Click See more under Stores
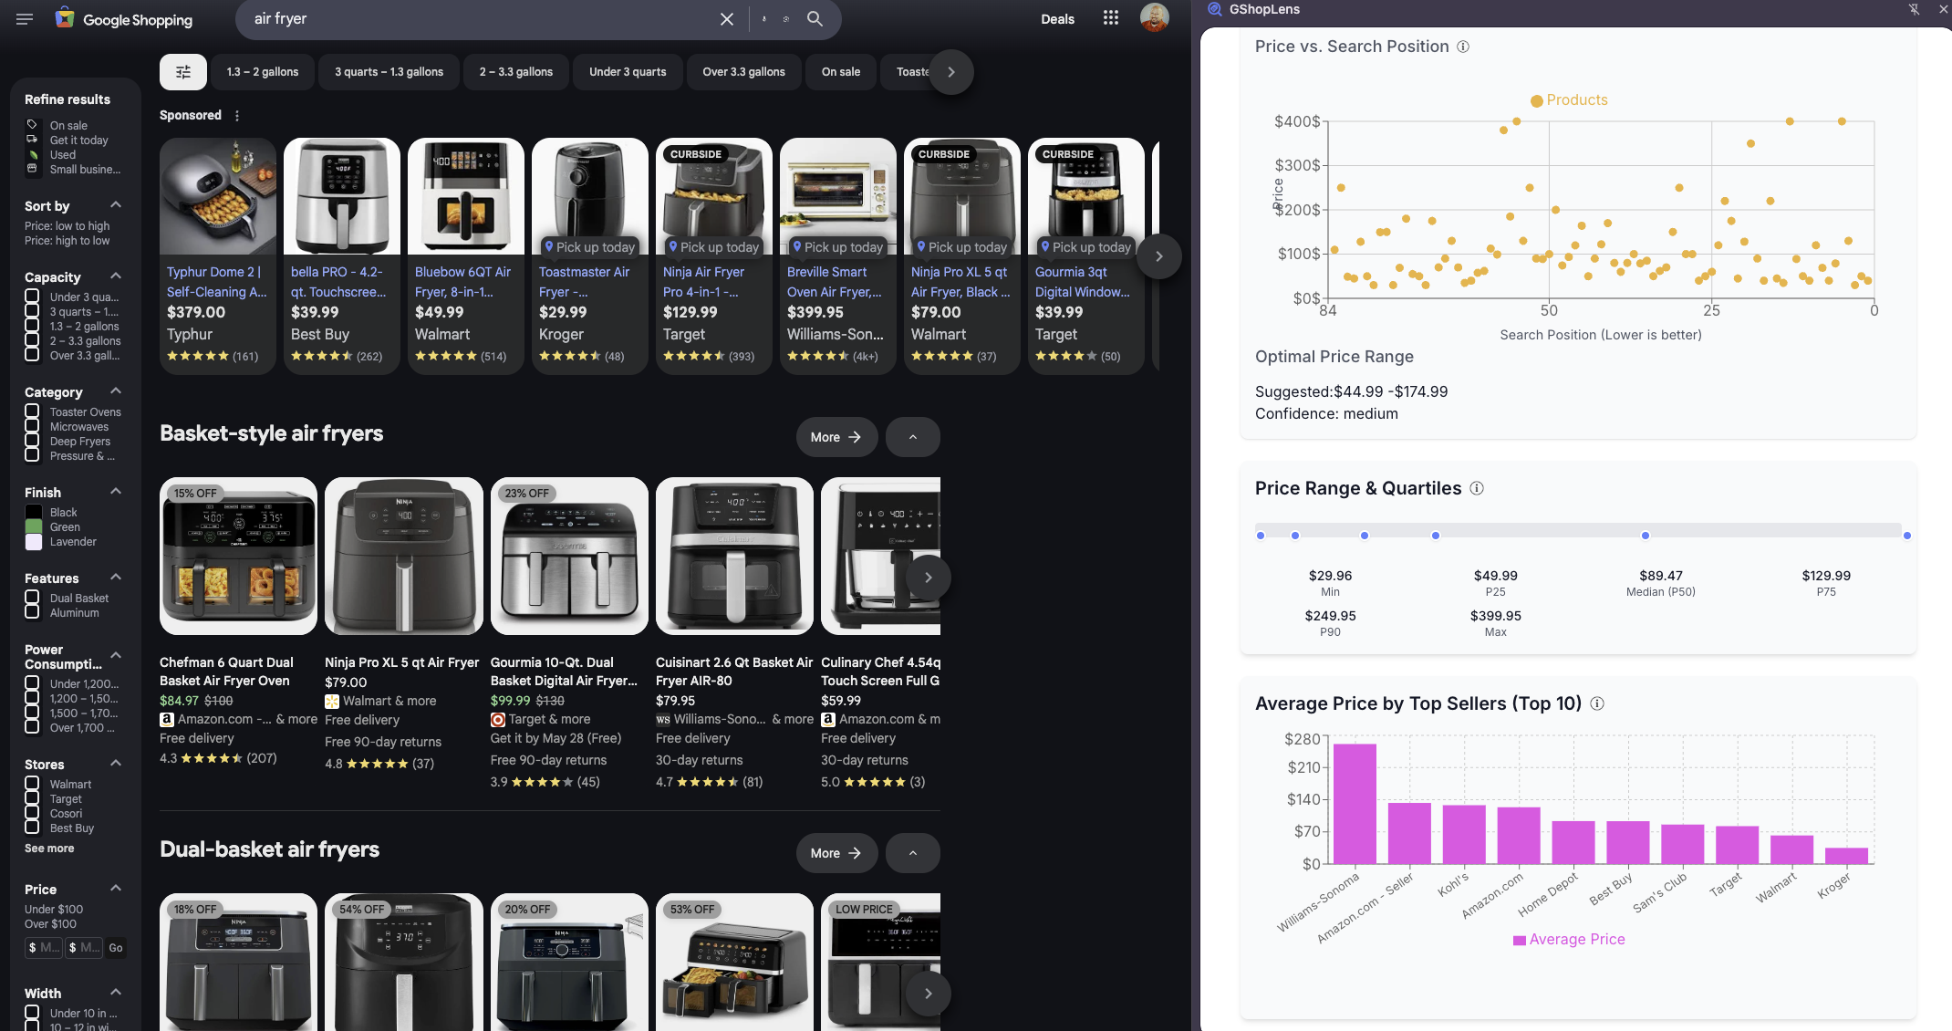This screenshot has height=1031, width=1952. coord(49,849)
